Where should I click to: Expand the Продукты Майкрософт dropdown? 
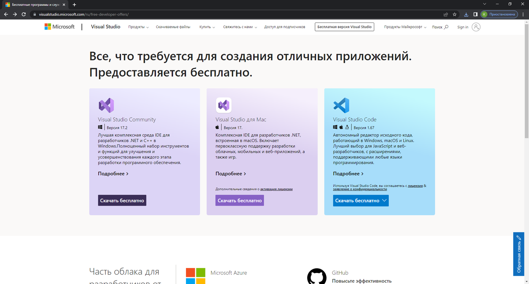point(406,27)
